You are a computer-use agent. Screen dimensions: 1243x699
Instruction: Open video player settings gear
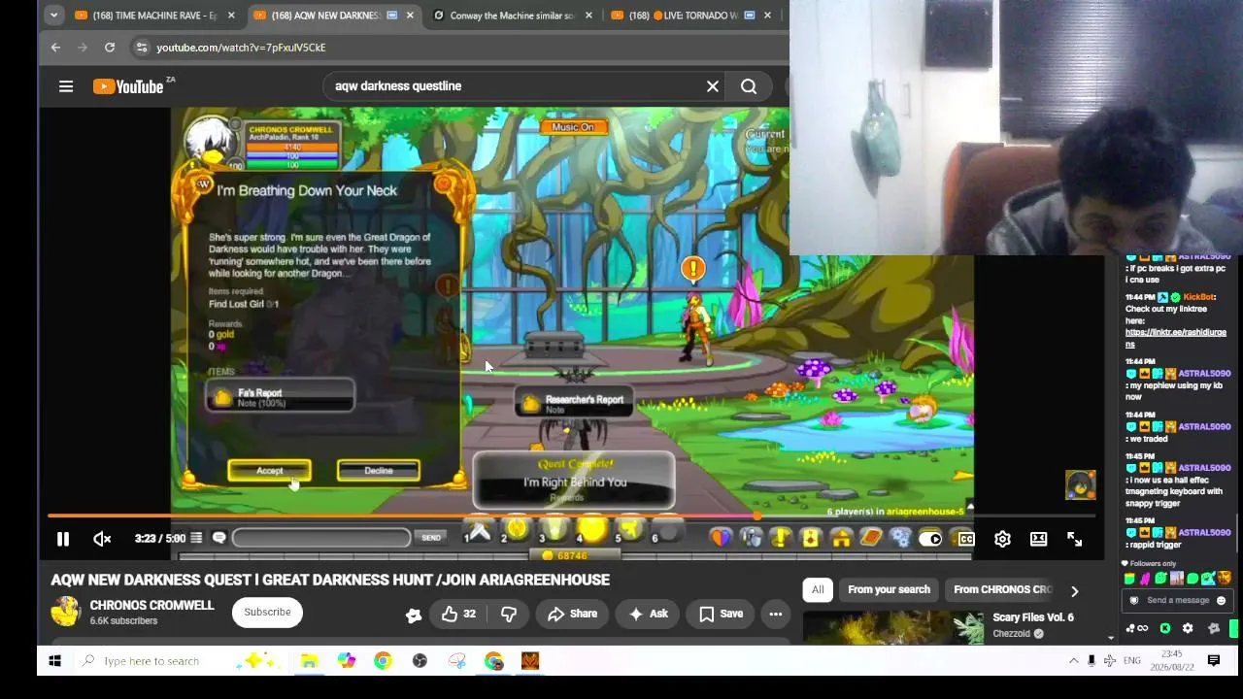(1002, 539)
